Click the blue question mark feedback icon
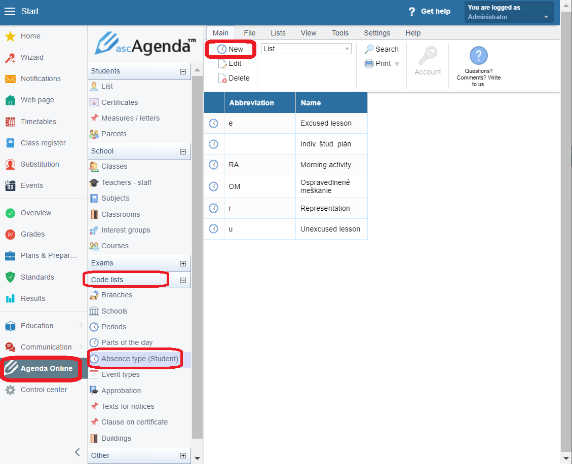The width and height of the screenshot is (572, 464). point(479,55)
